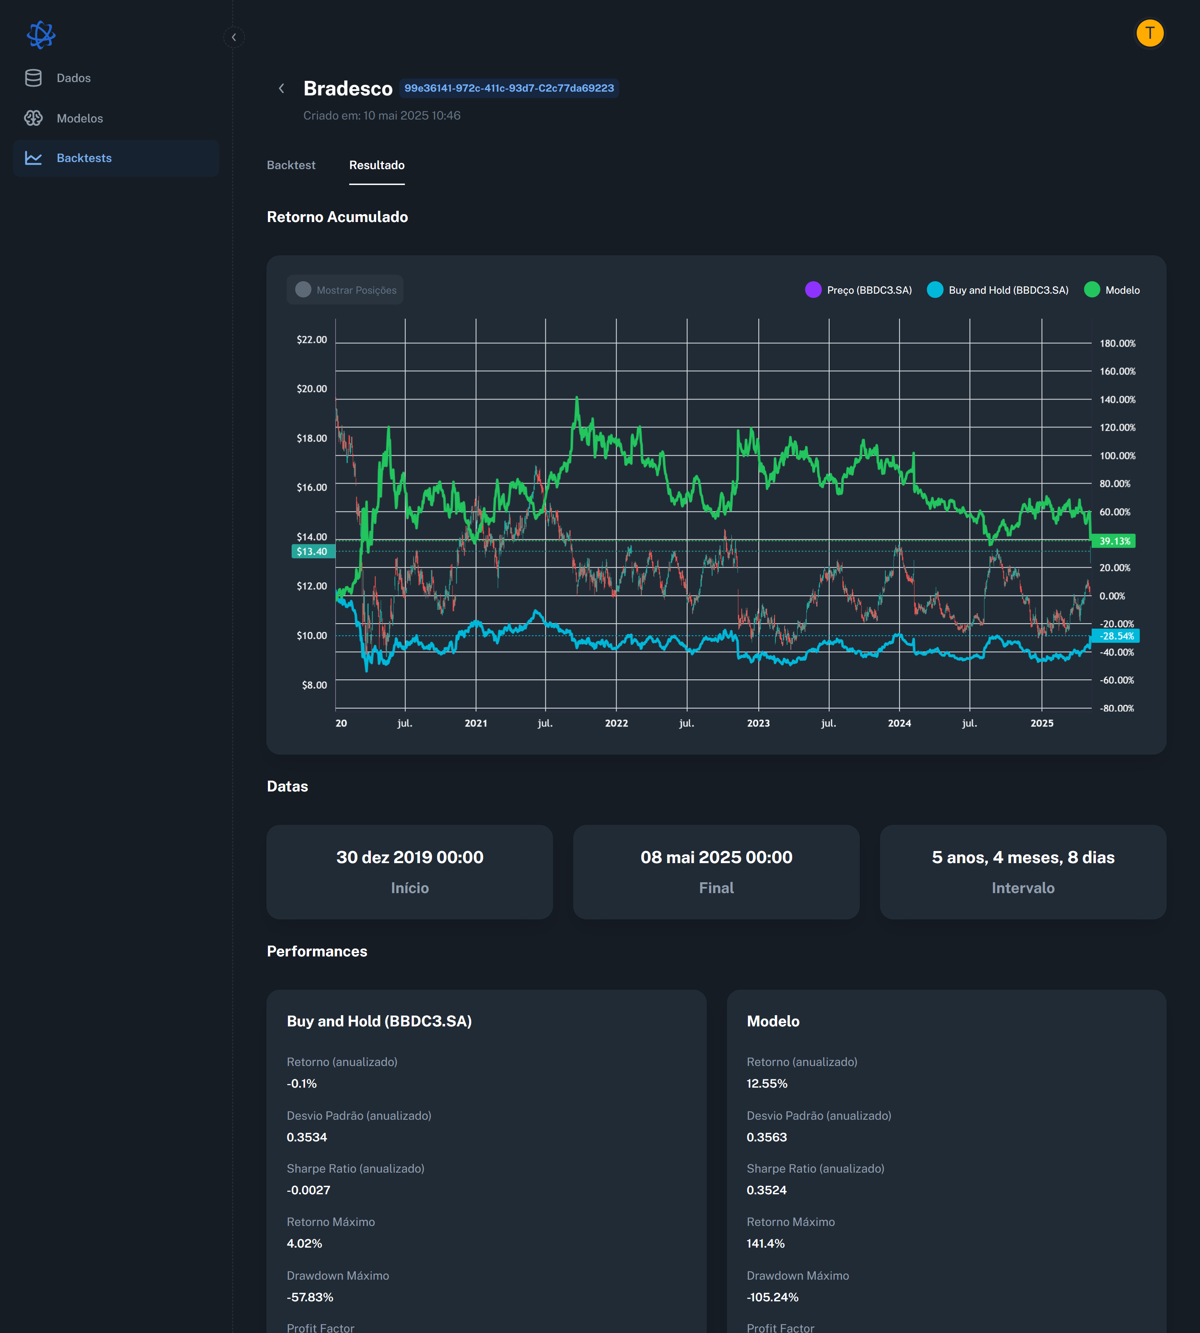Toggle Preço (BBDC3.SA) legend series
Image resolution: width=1200 pixels, height=1333 pixels.
[858, 290]
